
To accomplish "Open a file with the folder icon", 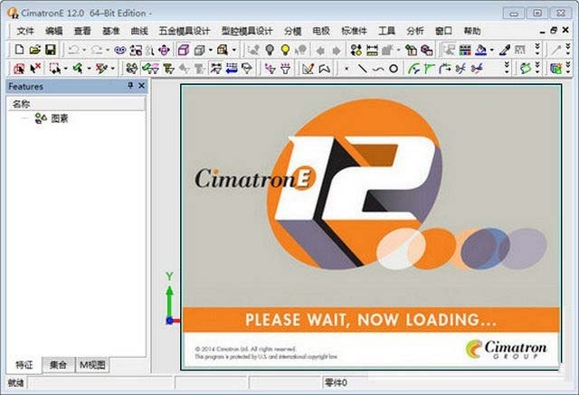I will [x=34, y=49].
